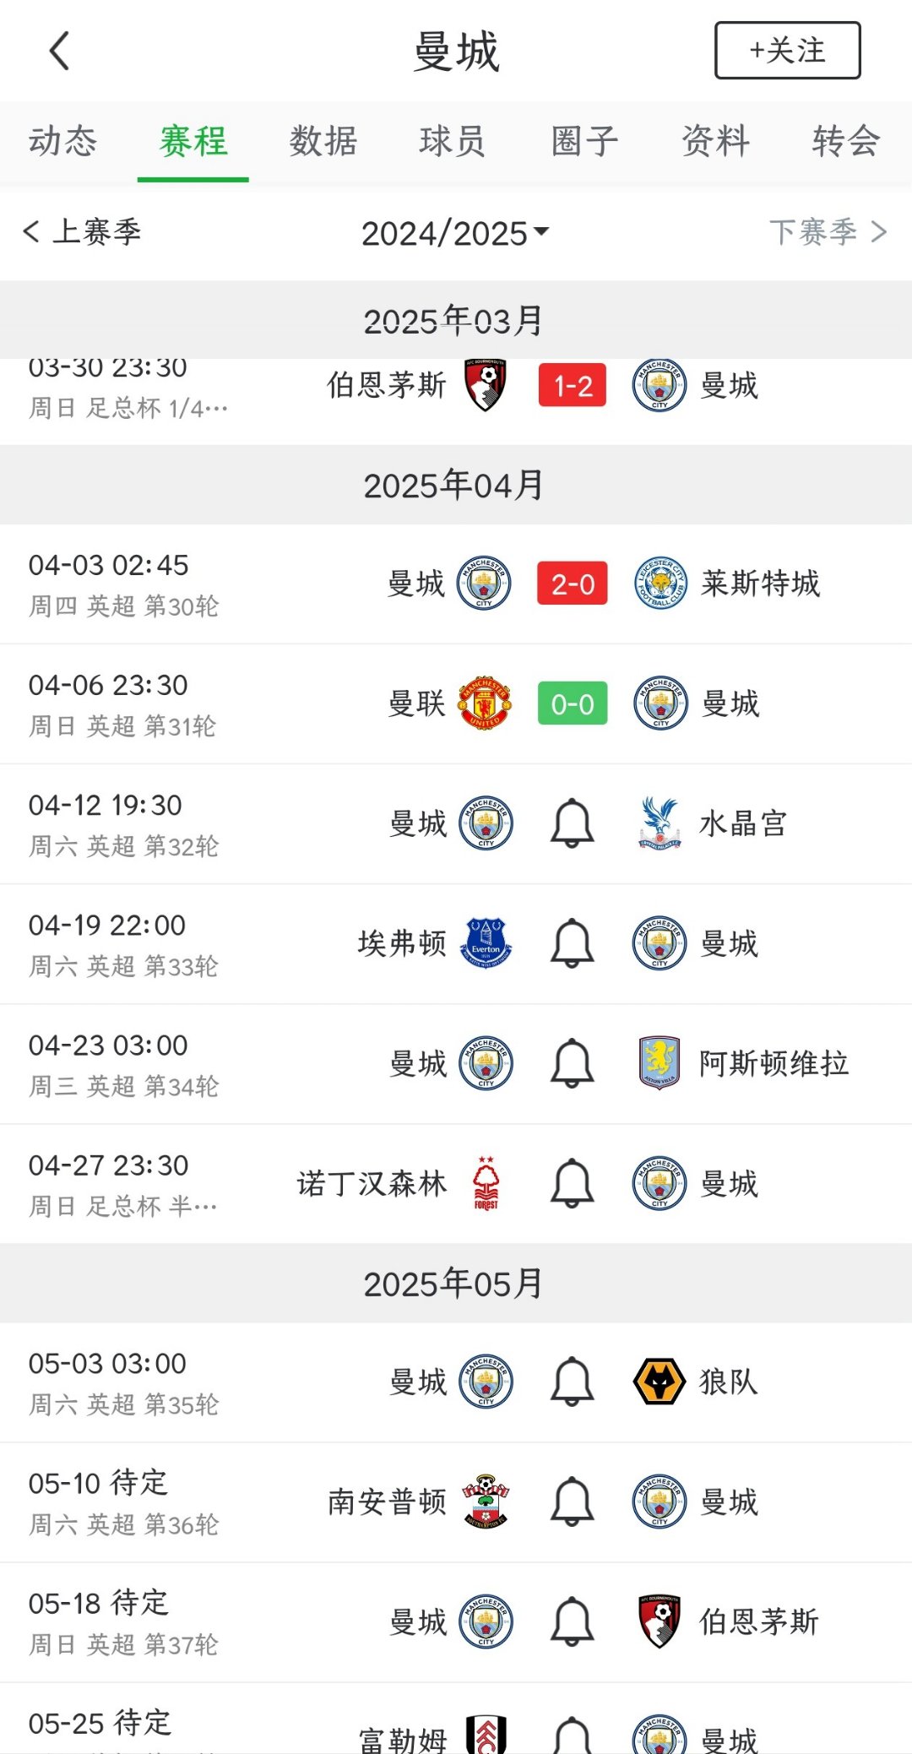Tap the Manchester United crest icon
Screen dimensions: 912x1754
tap(485, 703)
